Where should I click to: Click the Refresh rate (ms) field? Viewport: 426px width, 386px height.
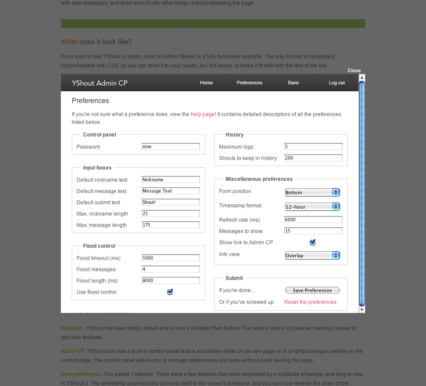313,220
